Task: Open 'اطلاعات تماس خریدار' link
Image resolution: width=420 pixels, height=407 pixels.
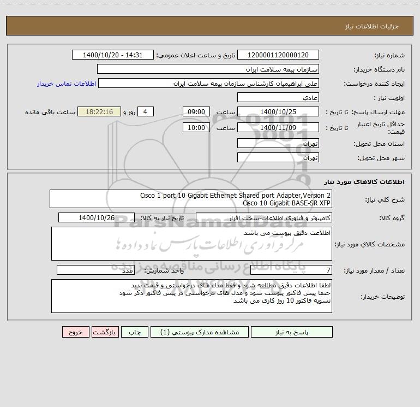Action: [x=67, y=84]
